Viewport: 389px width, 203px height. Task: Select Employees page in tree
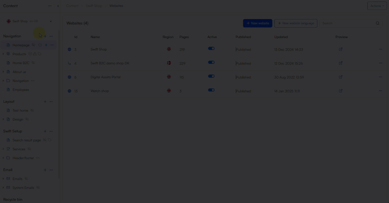click(x=21, y=90)
